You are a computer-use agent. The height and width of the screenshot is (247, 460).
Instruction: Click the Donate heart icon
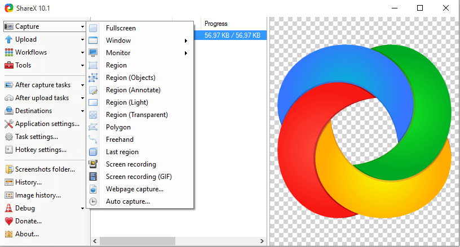click(9, 221)
